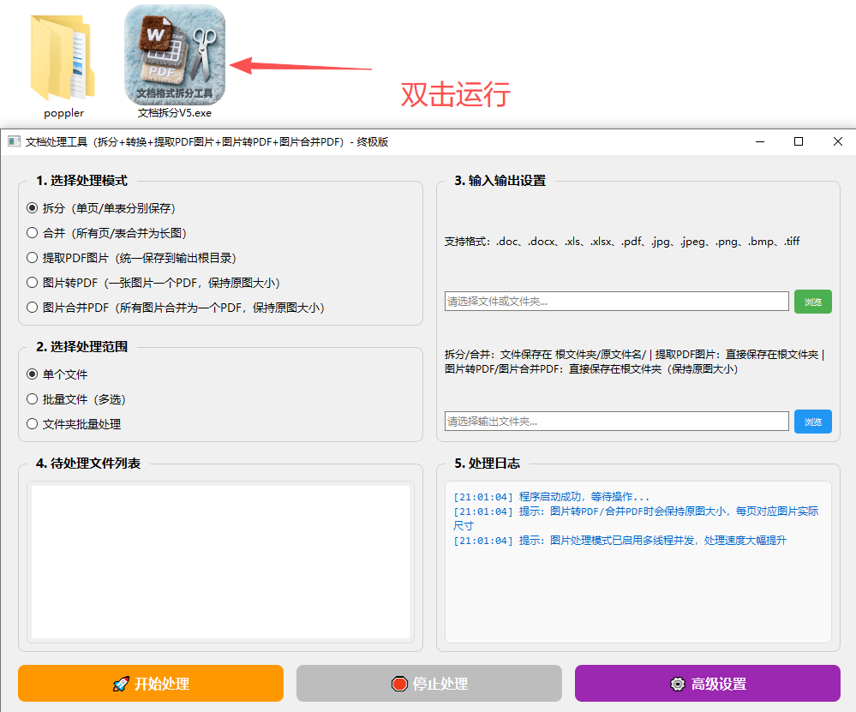Select 文件夹批量处理 option
The height and width of the screenshot is (712, 856).
click(x=33, y=423)
